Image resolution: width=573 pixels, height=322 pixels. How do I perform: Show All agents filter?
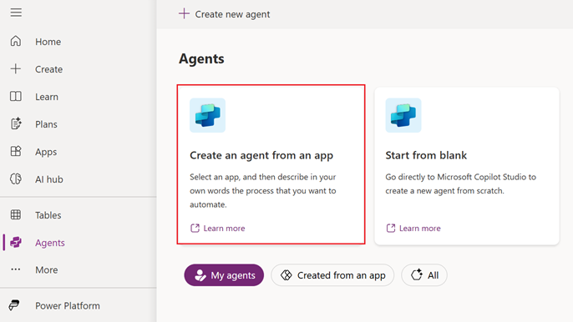424,275
